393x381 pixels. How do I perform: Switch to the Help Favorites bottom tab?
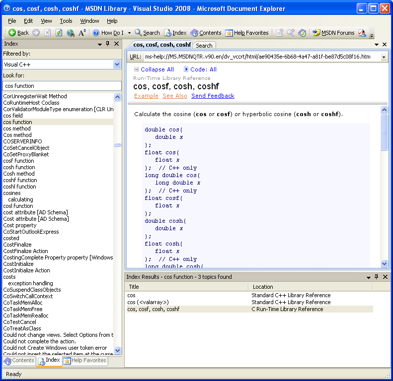[85, 361]
